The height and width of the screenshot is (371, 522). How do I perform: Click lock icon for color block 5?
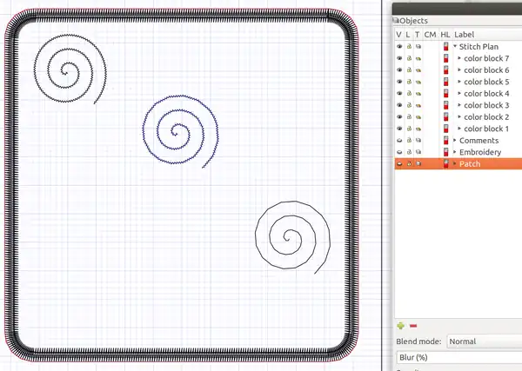tap(409, 82)
